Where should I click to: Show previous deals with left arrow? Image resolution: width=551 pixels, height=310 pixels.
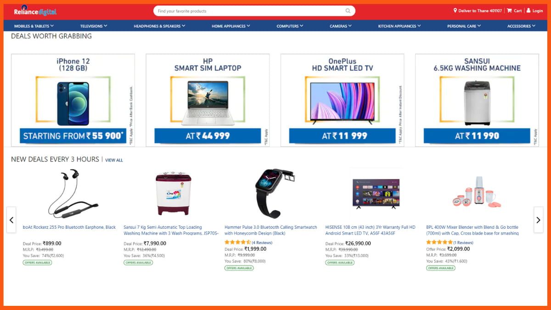pos(11,220)
